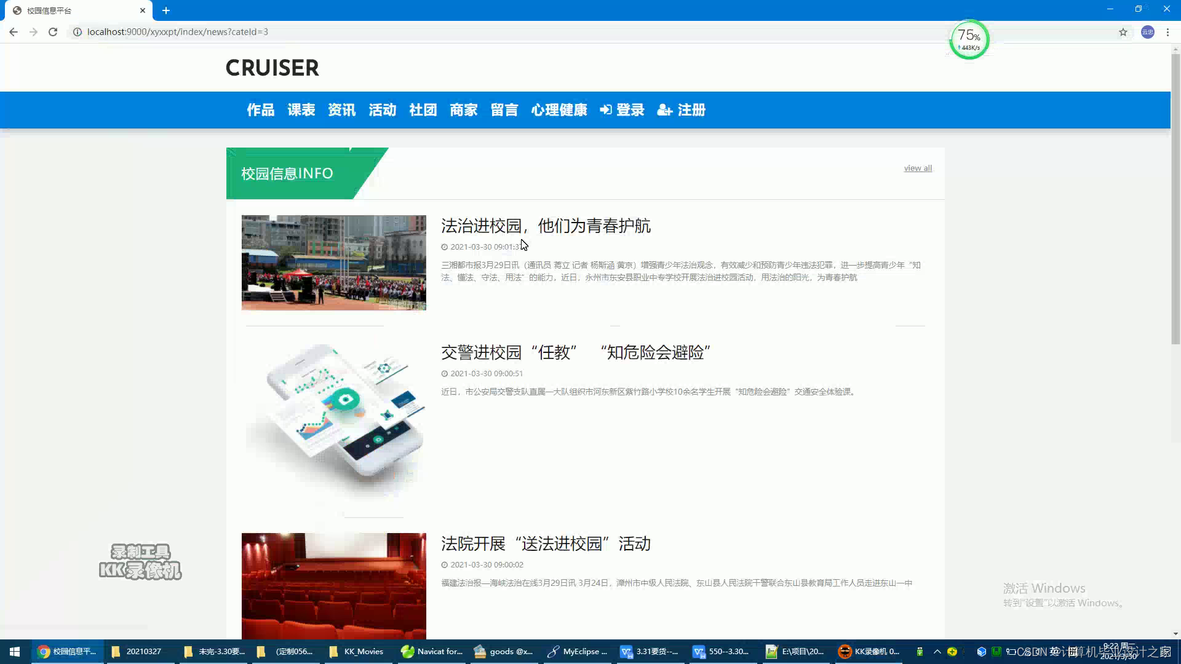The height and width of the screenshot is (664, 1181).
Task: Switch to KK录像机 recorder in taskbar
Action: 869,652
